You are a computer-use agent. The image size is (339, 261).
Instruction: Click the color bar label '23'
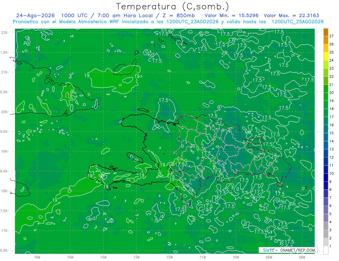[x=332, y=68]
